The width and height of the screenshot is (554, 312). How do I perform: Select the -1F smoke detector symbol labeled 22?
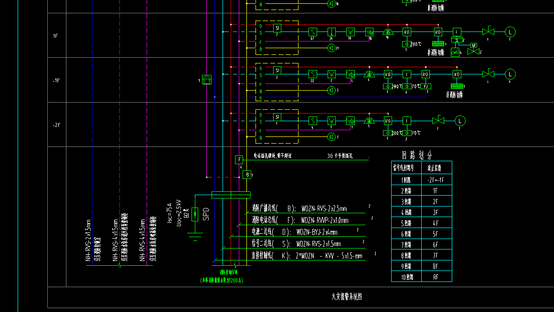pos(313,74)
